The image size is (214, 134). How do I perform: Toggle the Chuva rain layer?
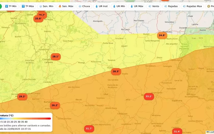(84, 6)
